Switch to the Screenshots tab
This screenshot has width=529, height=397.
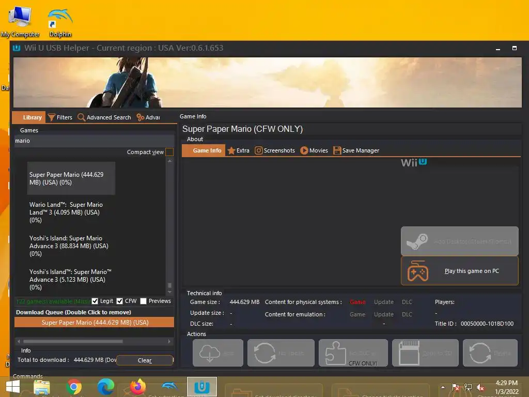coord(275,150)
